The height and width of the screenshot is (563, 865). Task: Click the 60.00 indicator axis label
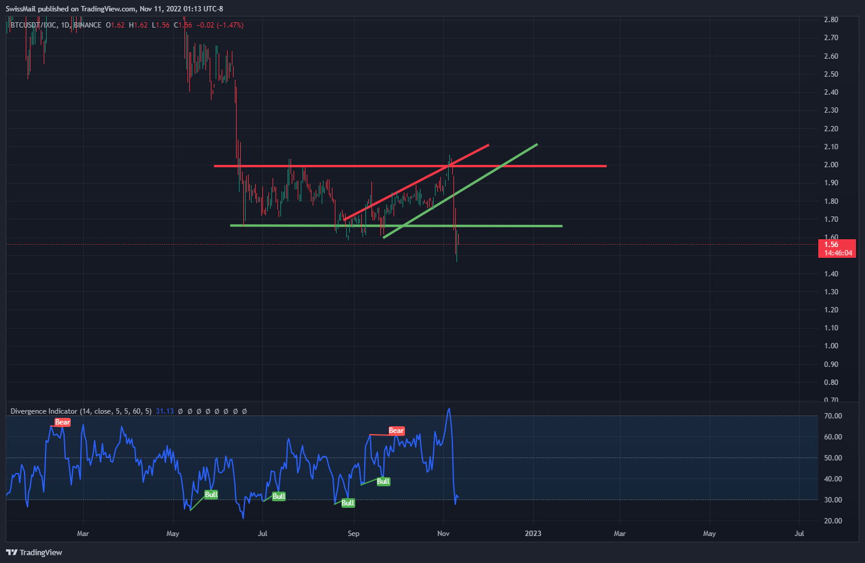pyautogui.click(x=833, y=437)
